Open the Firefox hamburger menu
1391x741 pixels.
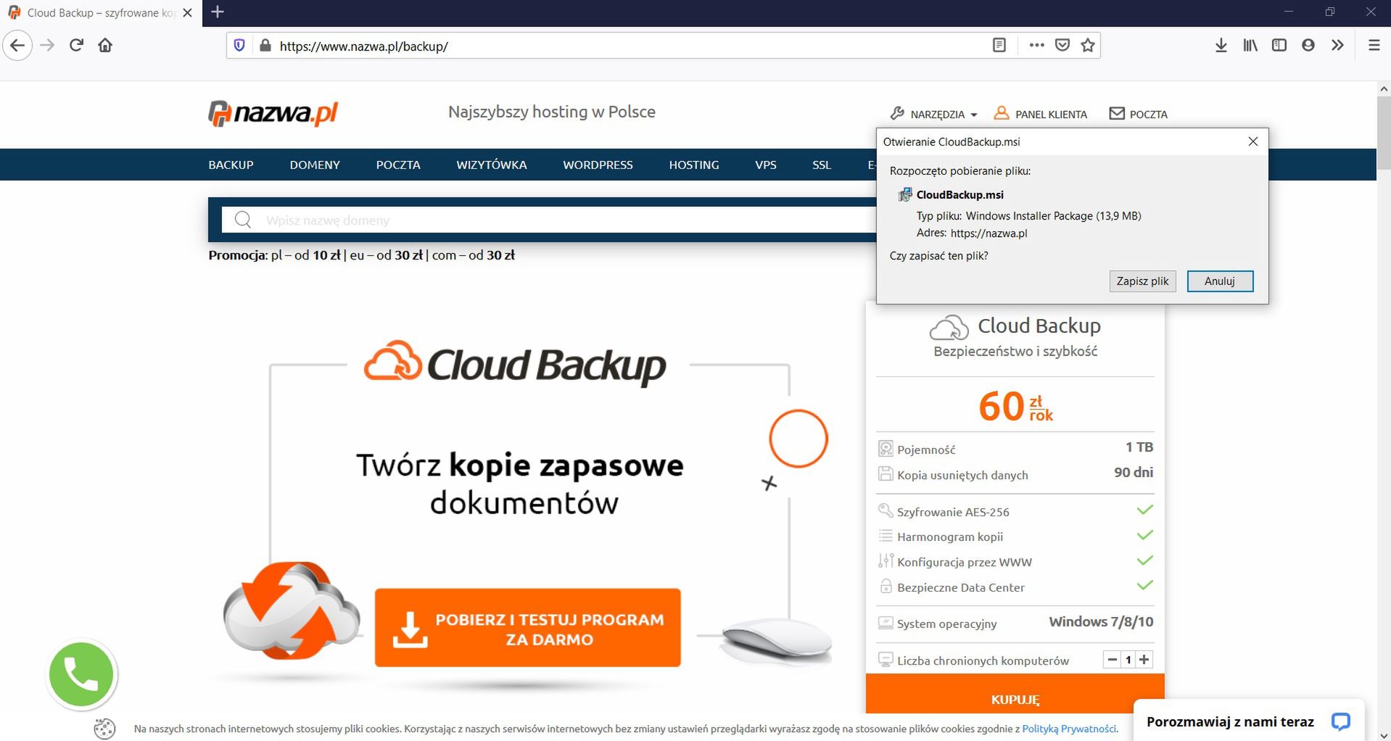[x=1374, y=46]
